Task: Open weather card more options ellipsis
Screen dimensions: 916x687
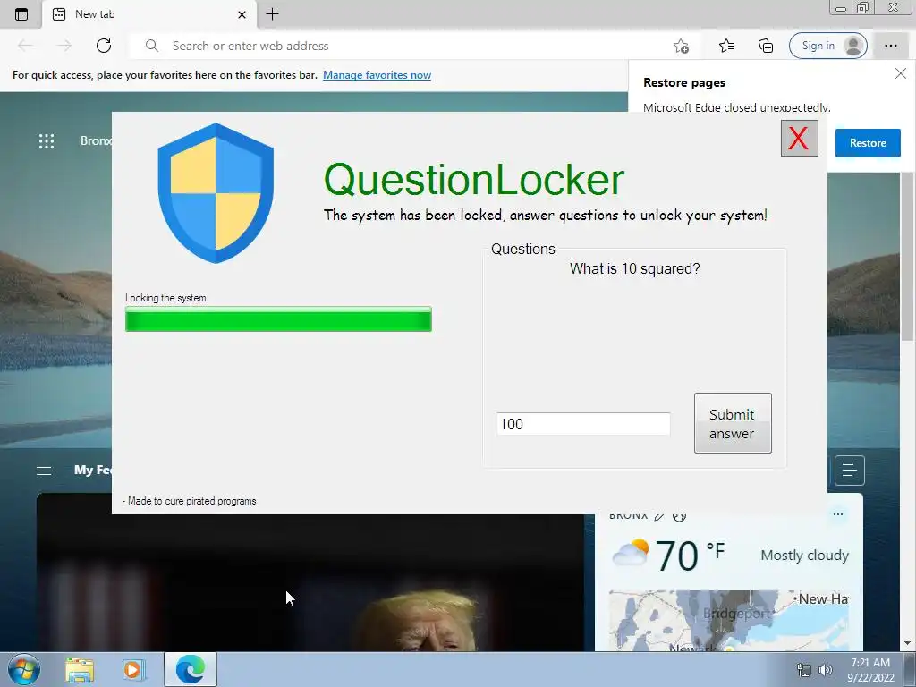Action: 837,514
